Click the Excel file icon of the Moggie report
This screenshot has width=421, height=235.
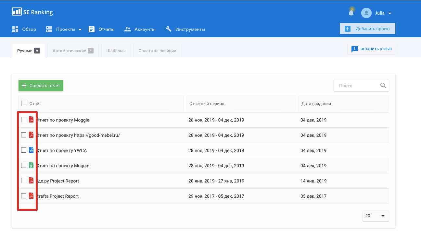pyautogui.click(x=31, y=165)
